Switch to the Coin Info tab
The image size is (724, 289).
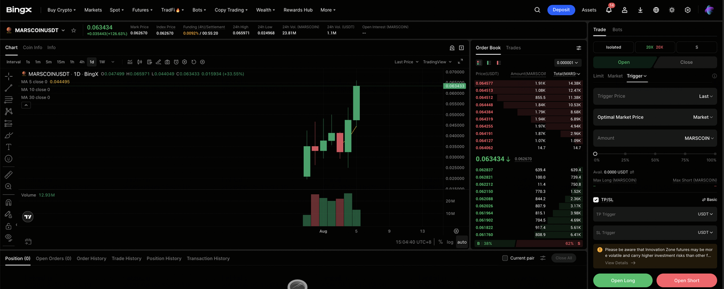[32, 47]
